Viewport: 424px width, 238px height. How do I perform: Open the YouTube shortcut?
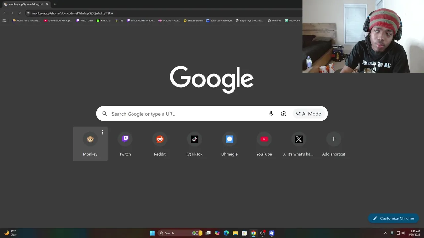pyautogui.click(x=264, y=144)
